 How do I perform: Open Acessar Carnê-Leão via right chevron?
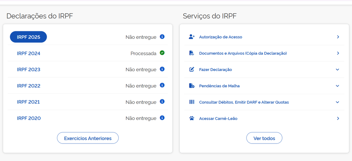(x=338, y=118)
